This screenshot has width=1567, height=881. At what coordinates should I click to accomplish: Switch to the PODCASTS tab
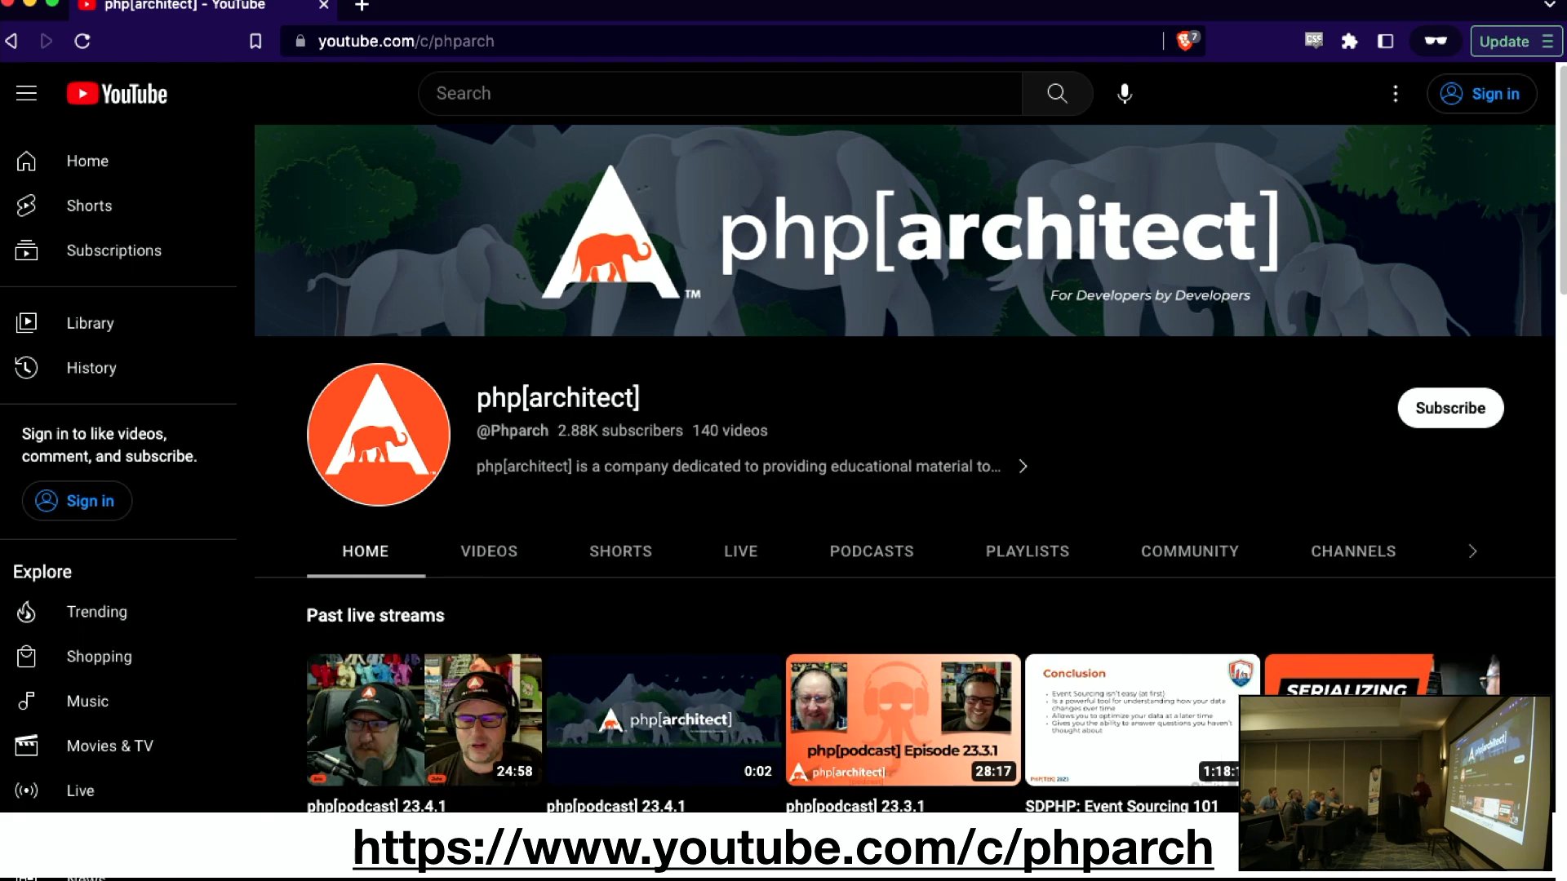tap(872, 551)
